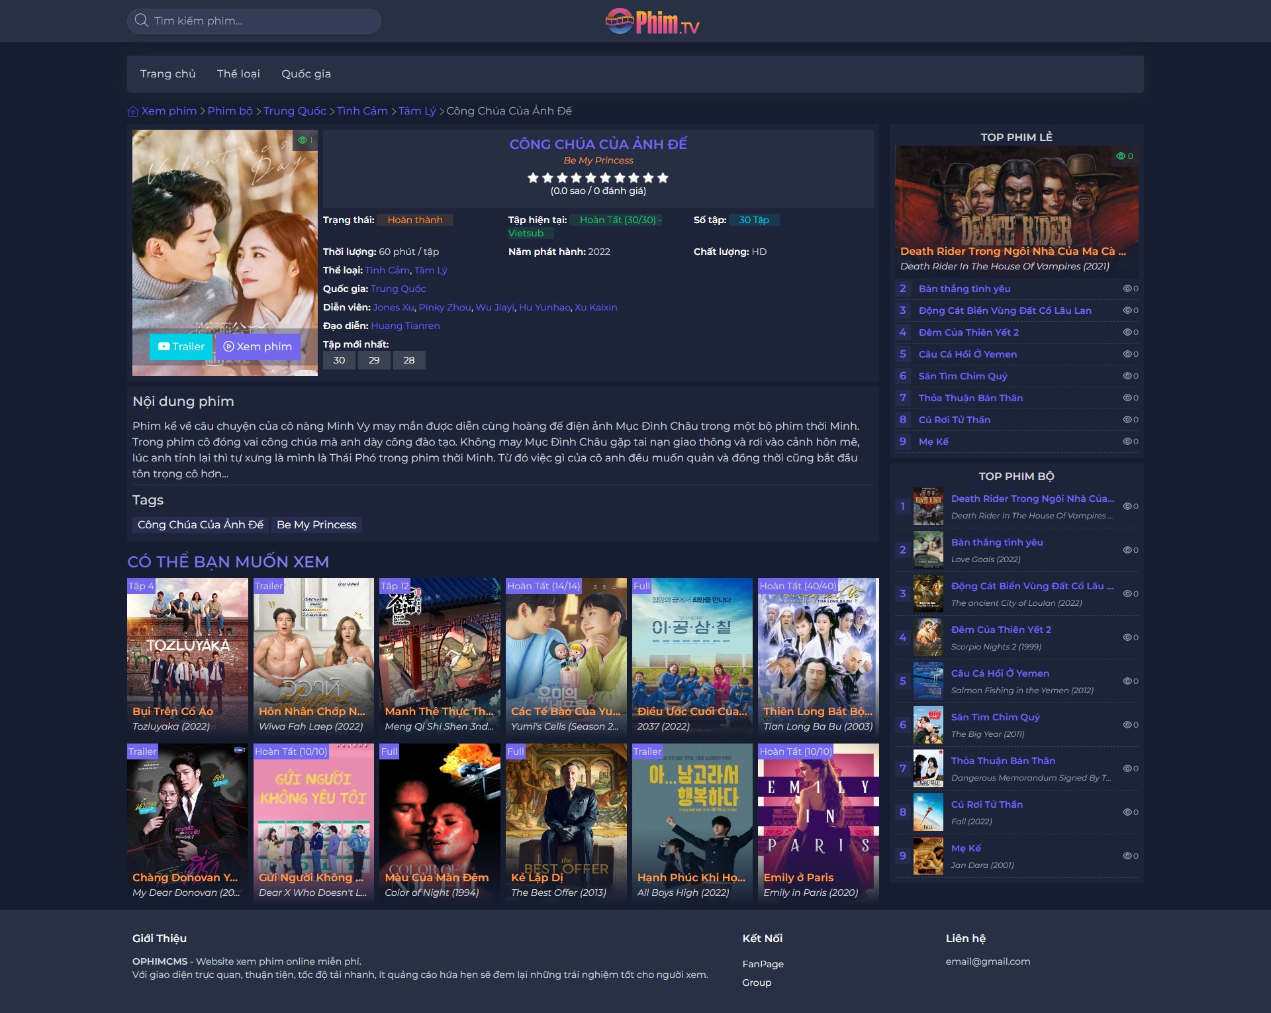Viewport: 1271px width, 1013px height.
Task: Open Chàng Donovan movie thumbnail
Action: click(x=187, y=822)
